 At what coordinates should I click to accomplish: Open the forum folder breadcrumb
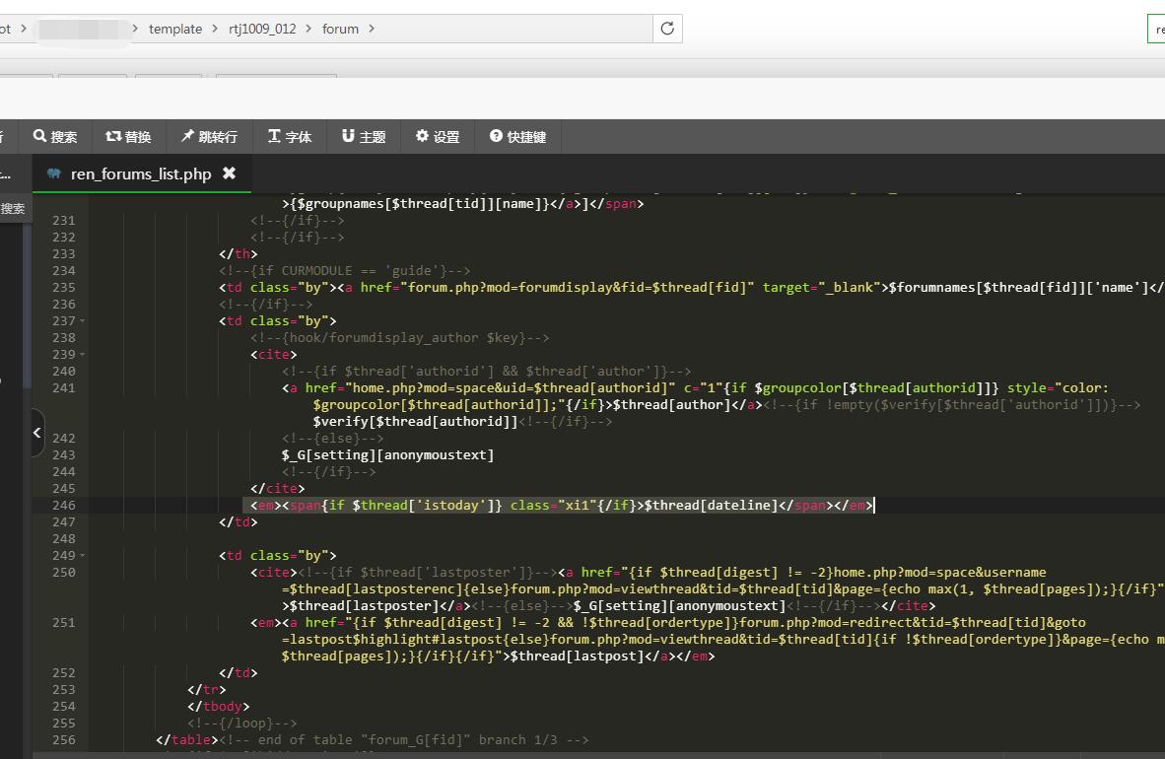340,29
